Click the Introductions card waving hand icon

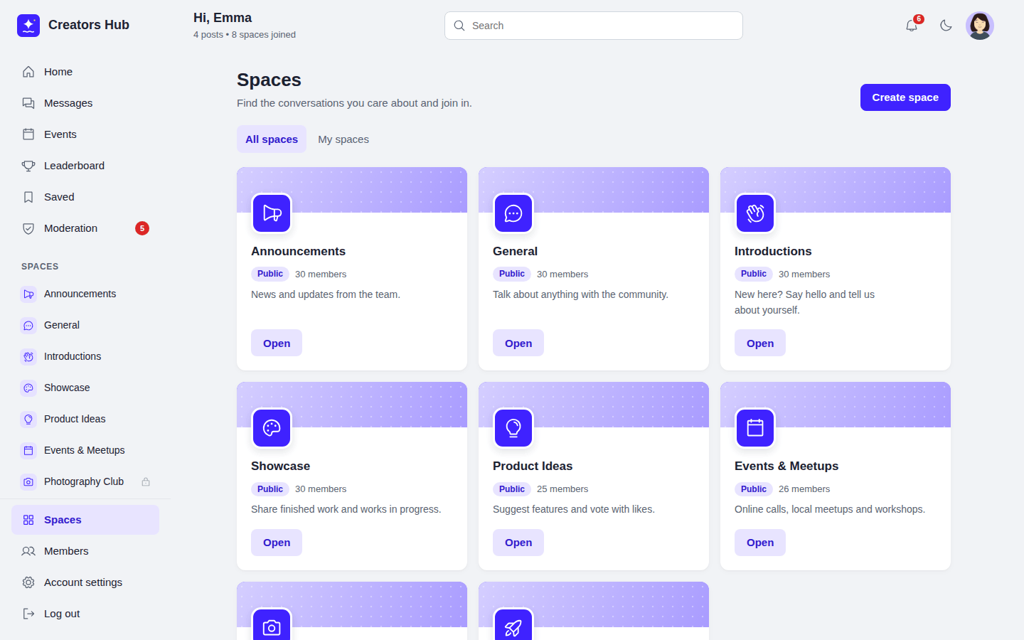click(755, 213)
